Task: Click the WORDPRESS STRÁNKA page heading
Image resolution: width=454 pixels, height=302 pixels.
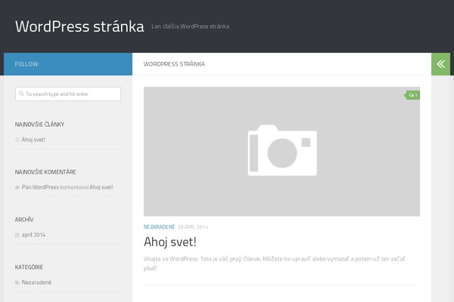Action: point(174,64)
